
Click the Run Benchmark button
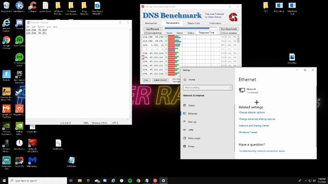pos(229,29)
